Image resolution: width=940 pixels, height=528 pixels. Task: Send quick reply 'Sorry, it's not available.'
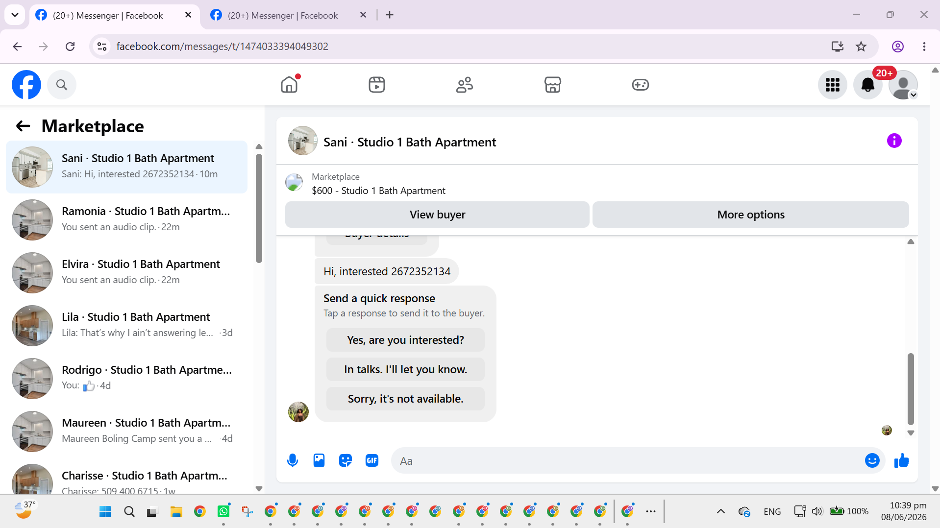pyautogui.click(x=405, y=399)
